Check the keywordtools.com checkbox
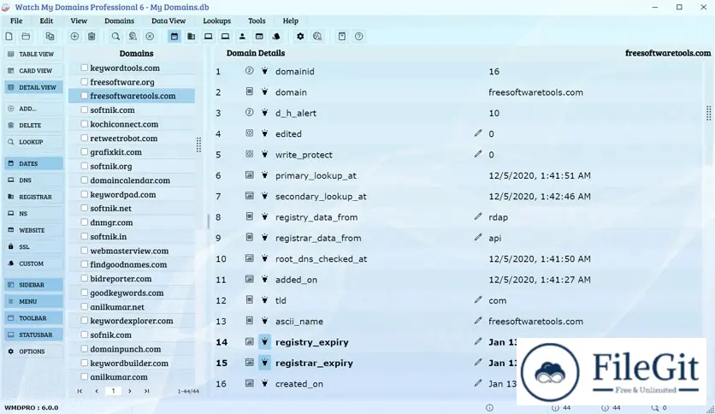This screenshot has width=715, height=414. point(85,68)
